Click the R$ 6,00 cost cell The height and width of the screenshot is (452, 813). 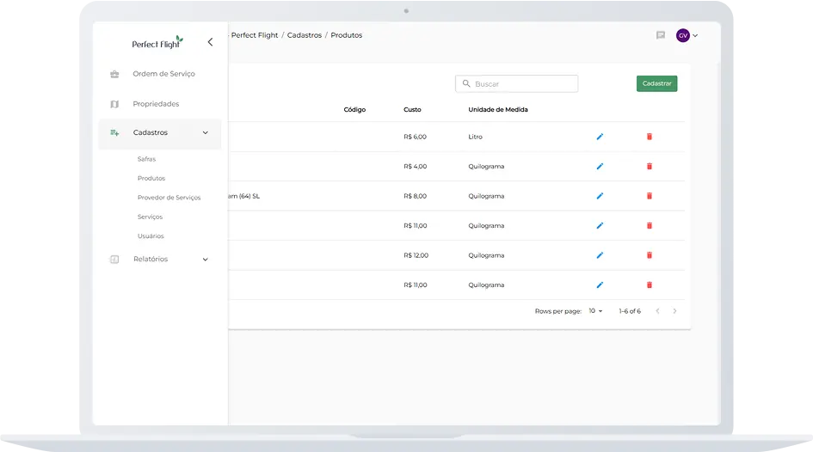point(415,137)
